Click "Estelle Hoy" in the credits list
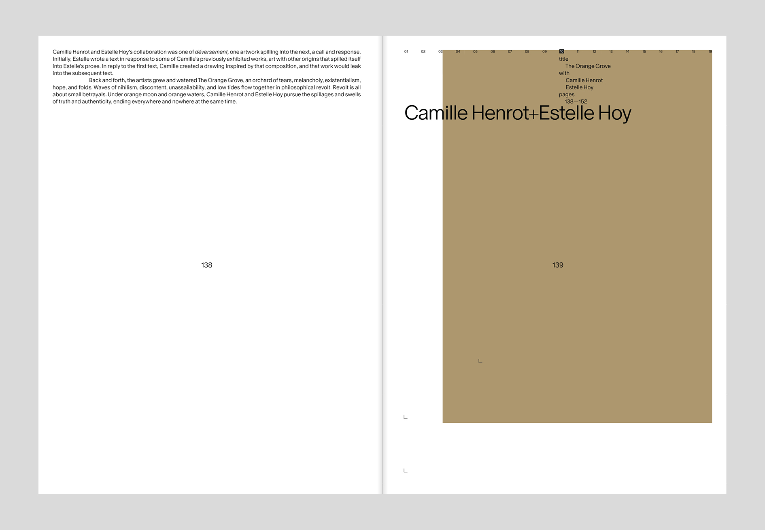The width and height of the screenshot is (765, 530). pos(579,87)
